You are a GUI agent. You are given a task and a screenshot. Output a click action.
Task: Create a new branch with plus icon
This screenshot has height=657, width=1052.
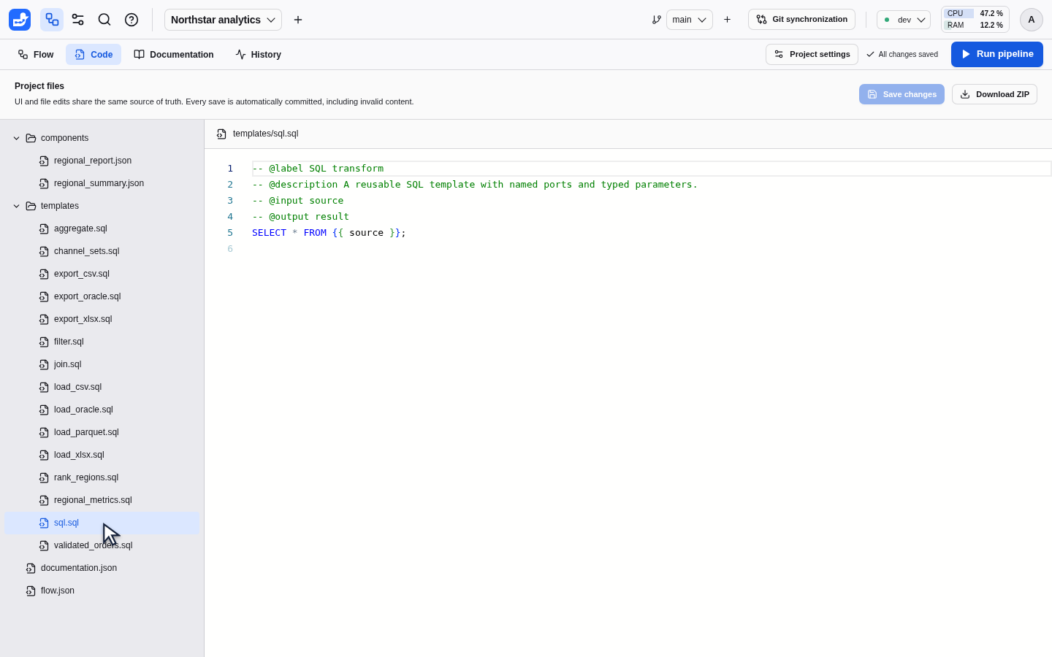(x=727, y=20)
